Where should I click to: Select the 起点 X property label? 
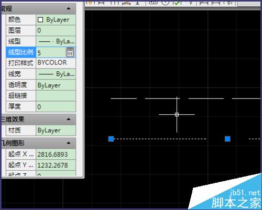click(x=21, y=154)
